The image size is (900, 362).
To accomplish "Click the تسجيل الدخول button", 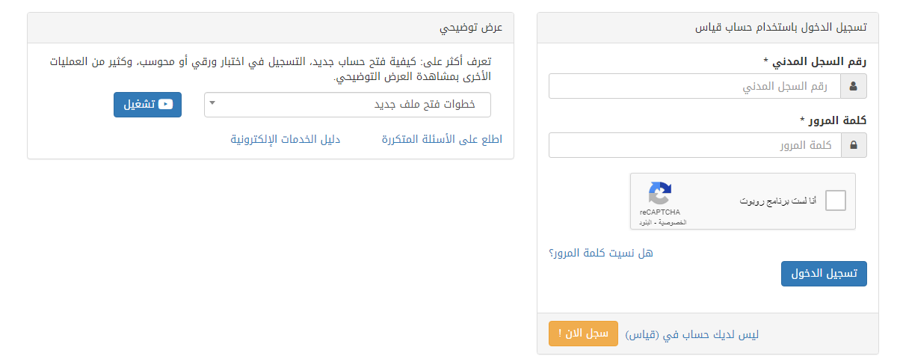I will [x=824, y=273].
